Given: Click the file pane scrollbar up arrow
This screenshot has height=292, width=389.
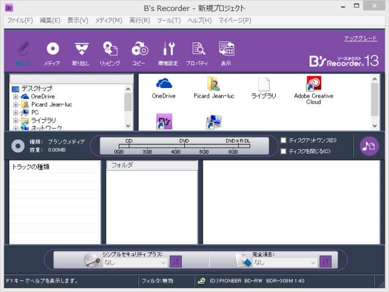Looking at the screenshot, I should (x=375, y=80).
